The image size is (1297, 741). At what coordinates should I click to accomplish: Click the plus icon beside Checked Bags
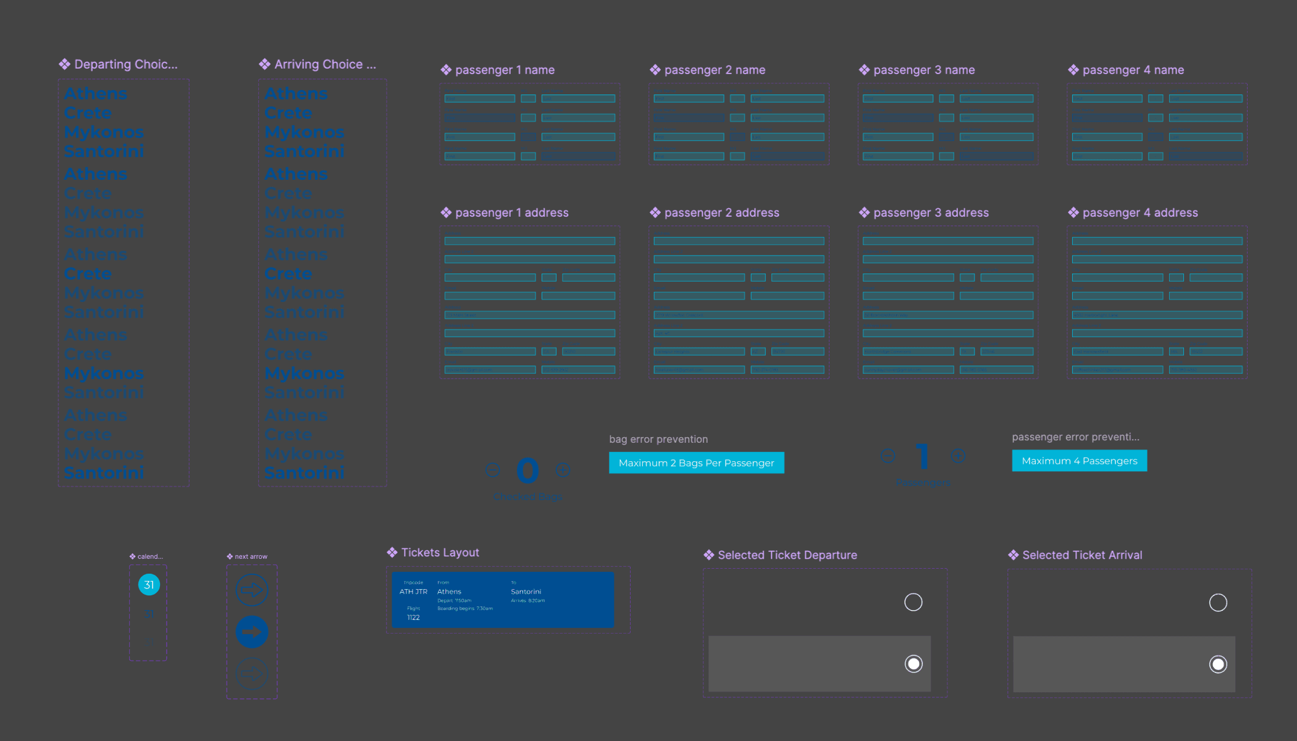tap(563, 470)
